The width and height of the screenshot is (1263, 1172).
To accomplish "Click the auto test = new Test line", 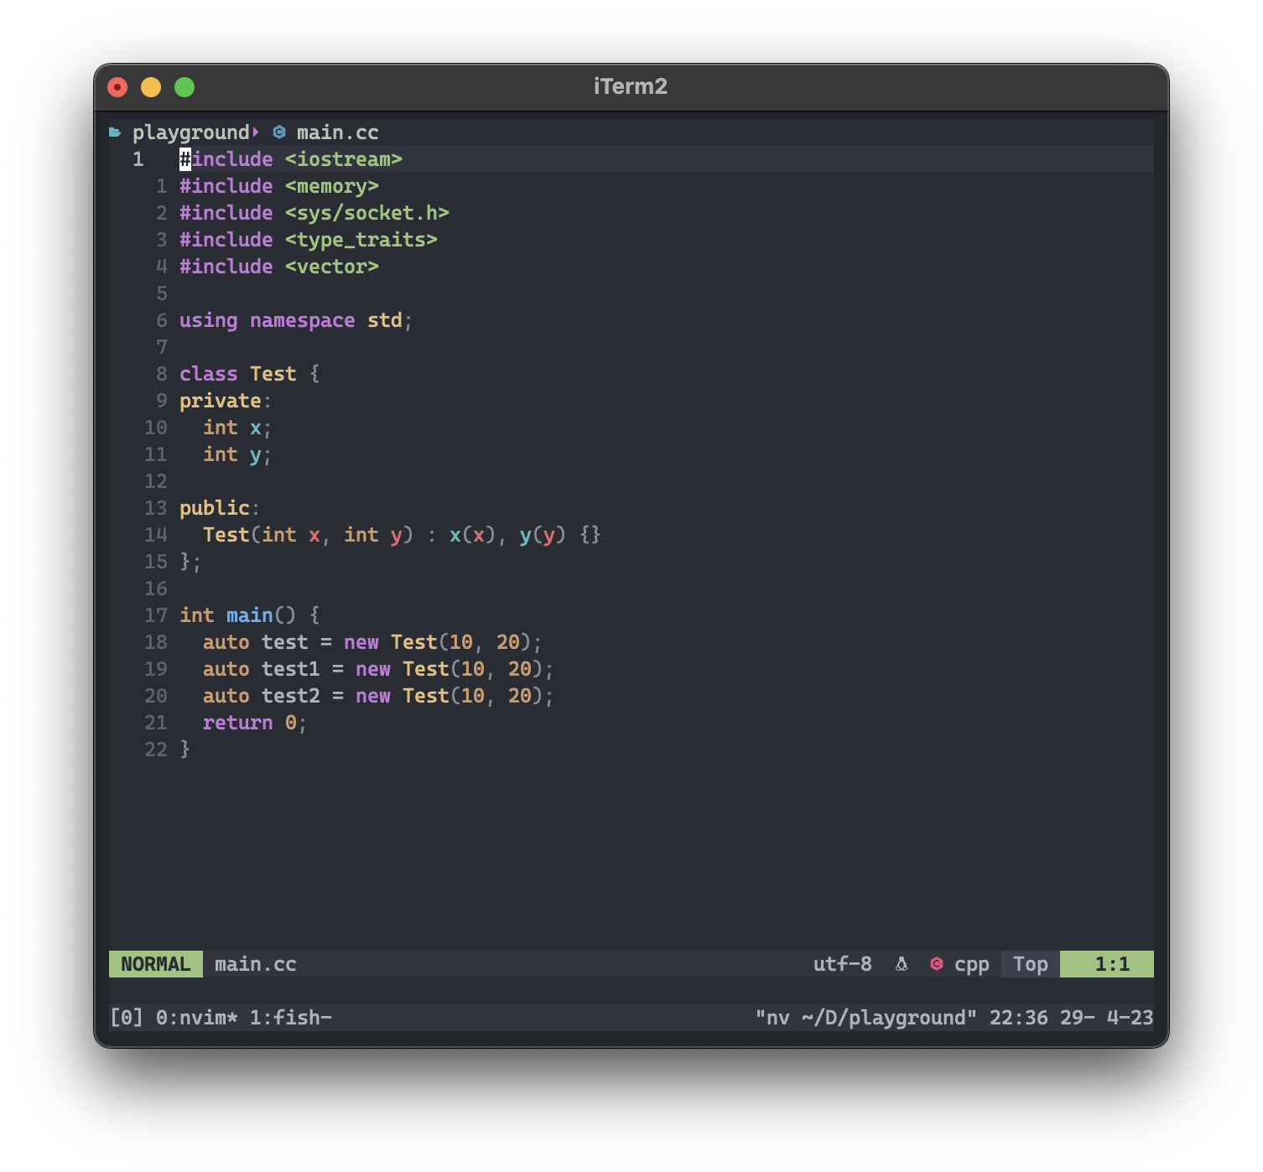I will click(x=372, y=642).
